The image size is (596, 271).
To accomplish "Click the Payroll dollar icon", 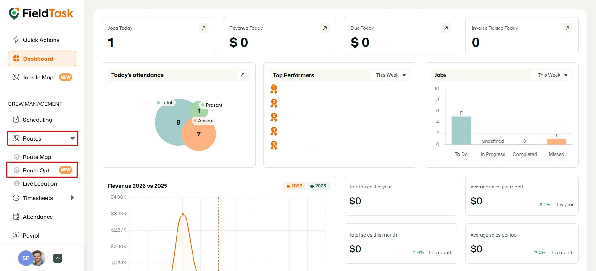I will (16, 235).
